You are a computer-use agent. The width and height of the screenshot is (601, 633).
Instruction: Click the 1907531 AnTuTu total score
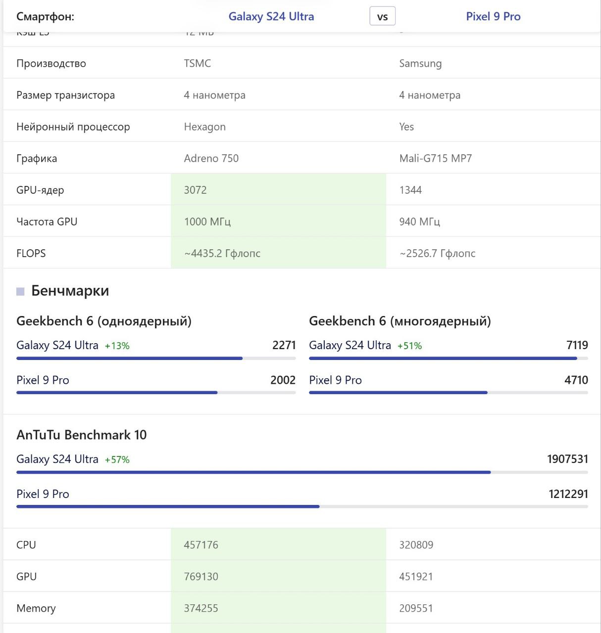point(567,459)
